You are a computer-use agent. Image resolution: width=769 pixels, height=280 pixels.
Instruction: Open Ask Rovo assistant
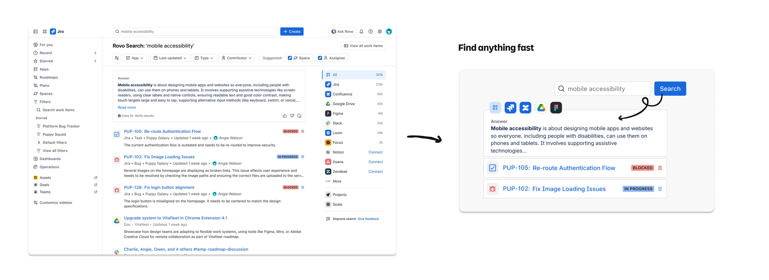click(x=342, y=32)
